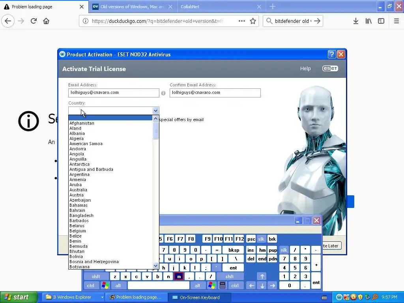
Task: Click the left arrow key on on-screen keyboard
Action: [x=251, y=286]
